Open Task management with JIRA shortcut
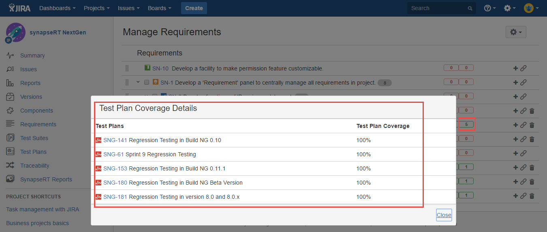Screen dimensions: 547x232 coord(43,209)
